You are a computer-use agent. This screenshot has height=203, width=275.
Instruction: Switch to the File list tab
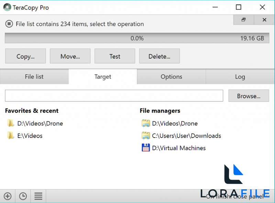pos(34,77)
